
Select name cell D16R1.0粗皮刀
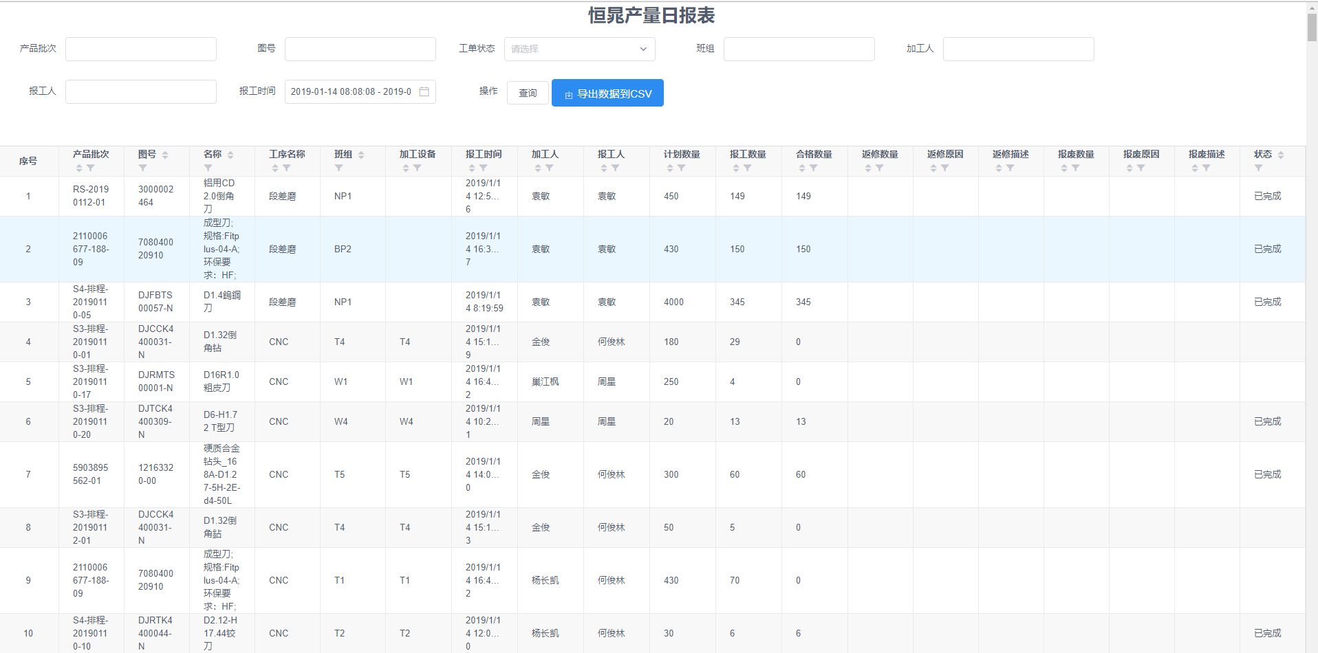coord(222,381)
